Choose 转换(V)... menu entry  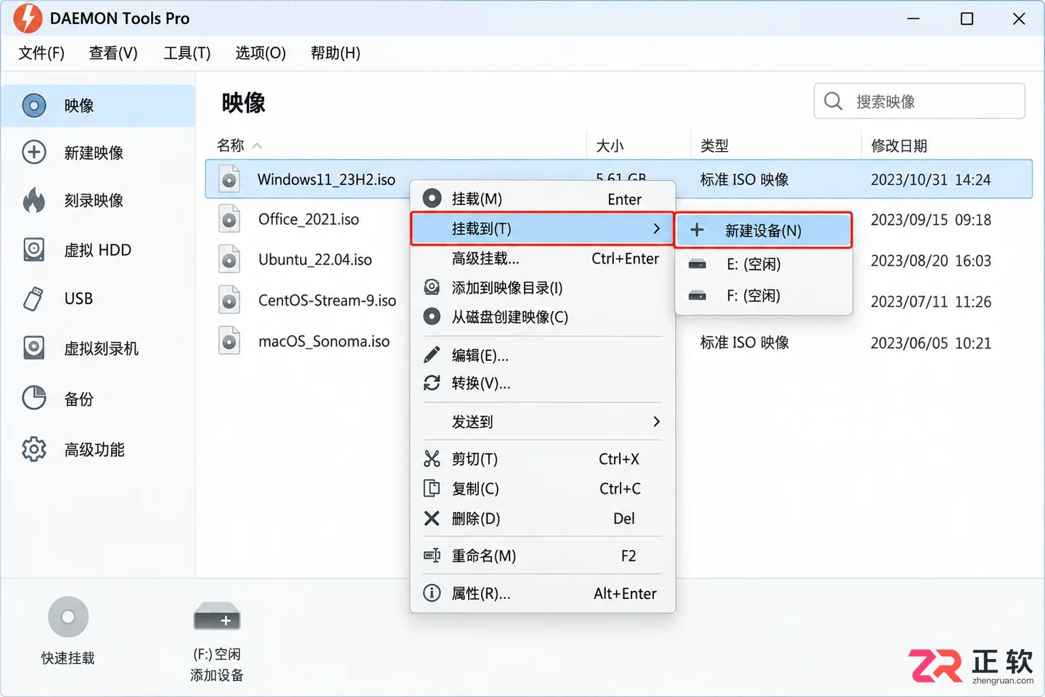tap(543, 383)
